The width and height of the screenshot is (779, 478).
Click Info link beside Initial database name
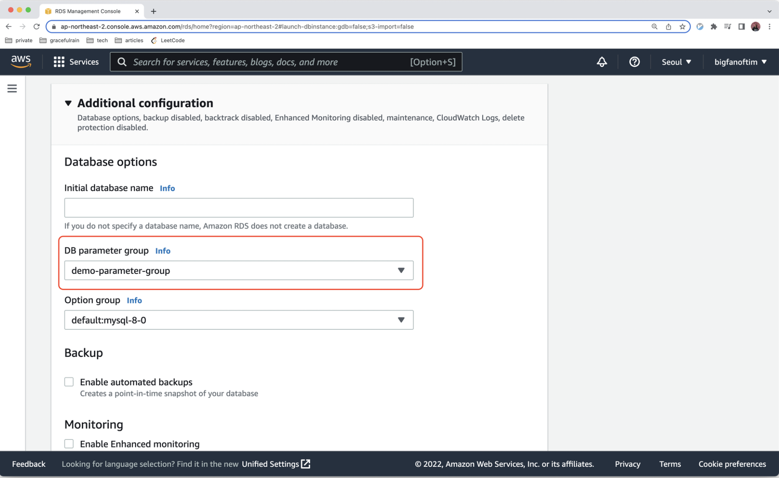167,188
